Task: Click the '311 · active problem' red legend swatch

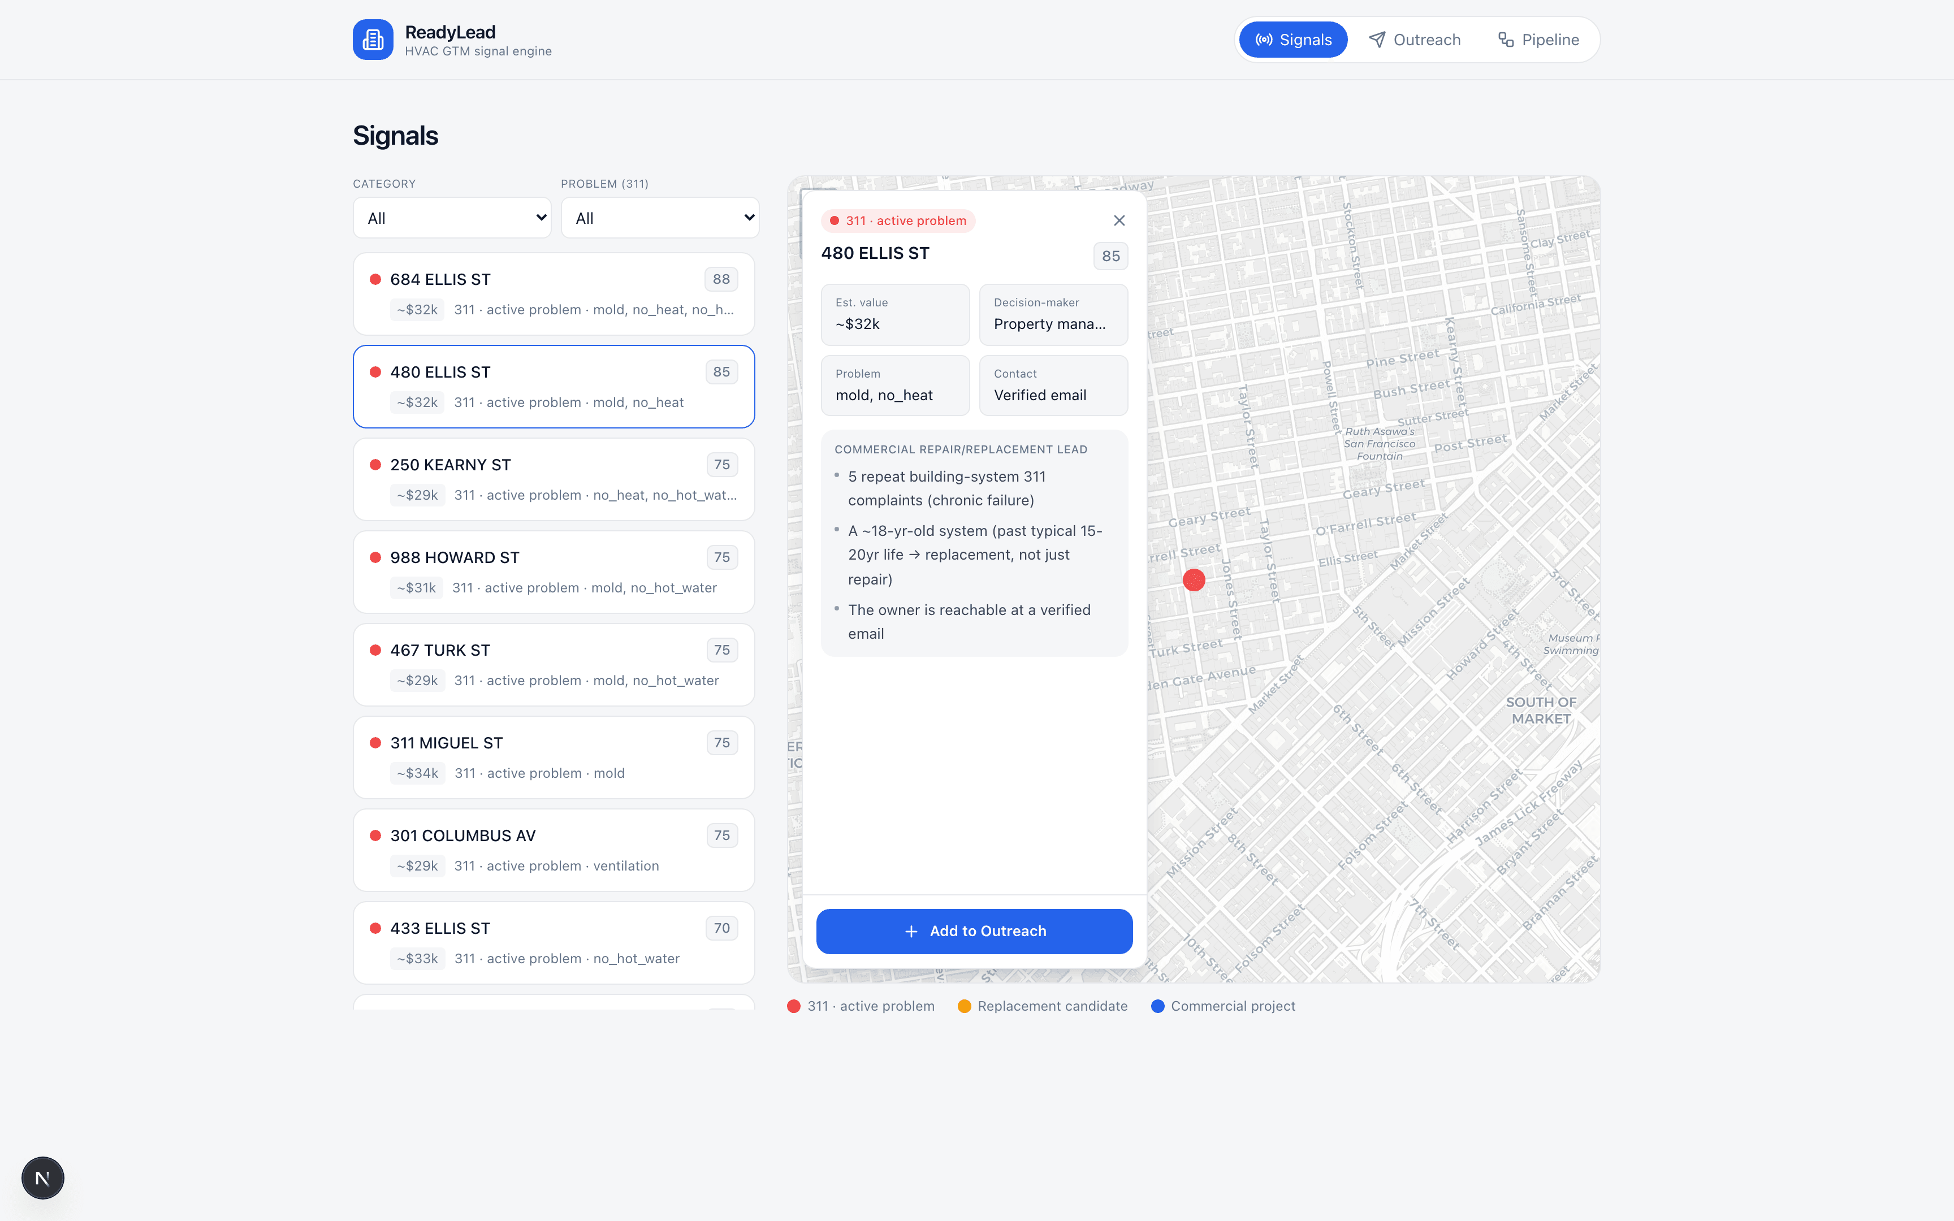Action: click(794, 1006)
